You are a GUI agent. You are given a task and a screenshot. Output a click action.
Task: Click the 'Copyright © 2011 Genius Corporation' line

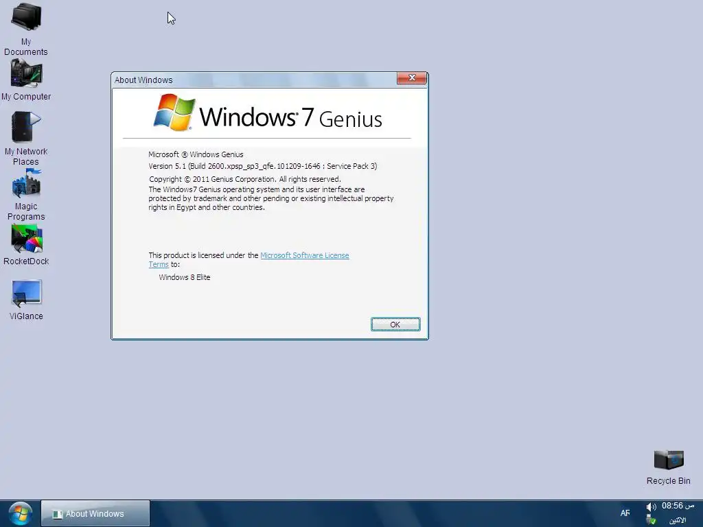click(x=245, y=179)
